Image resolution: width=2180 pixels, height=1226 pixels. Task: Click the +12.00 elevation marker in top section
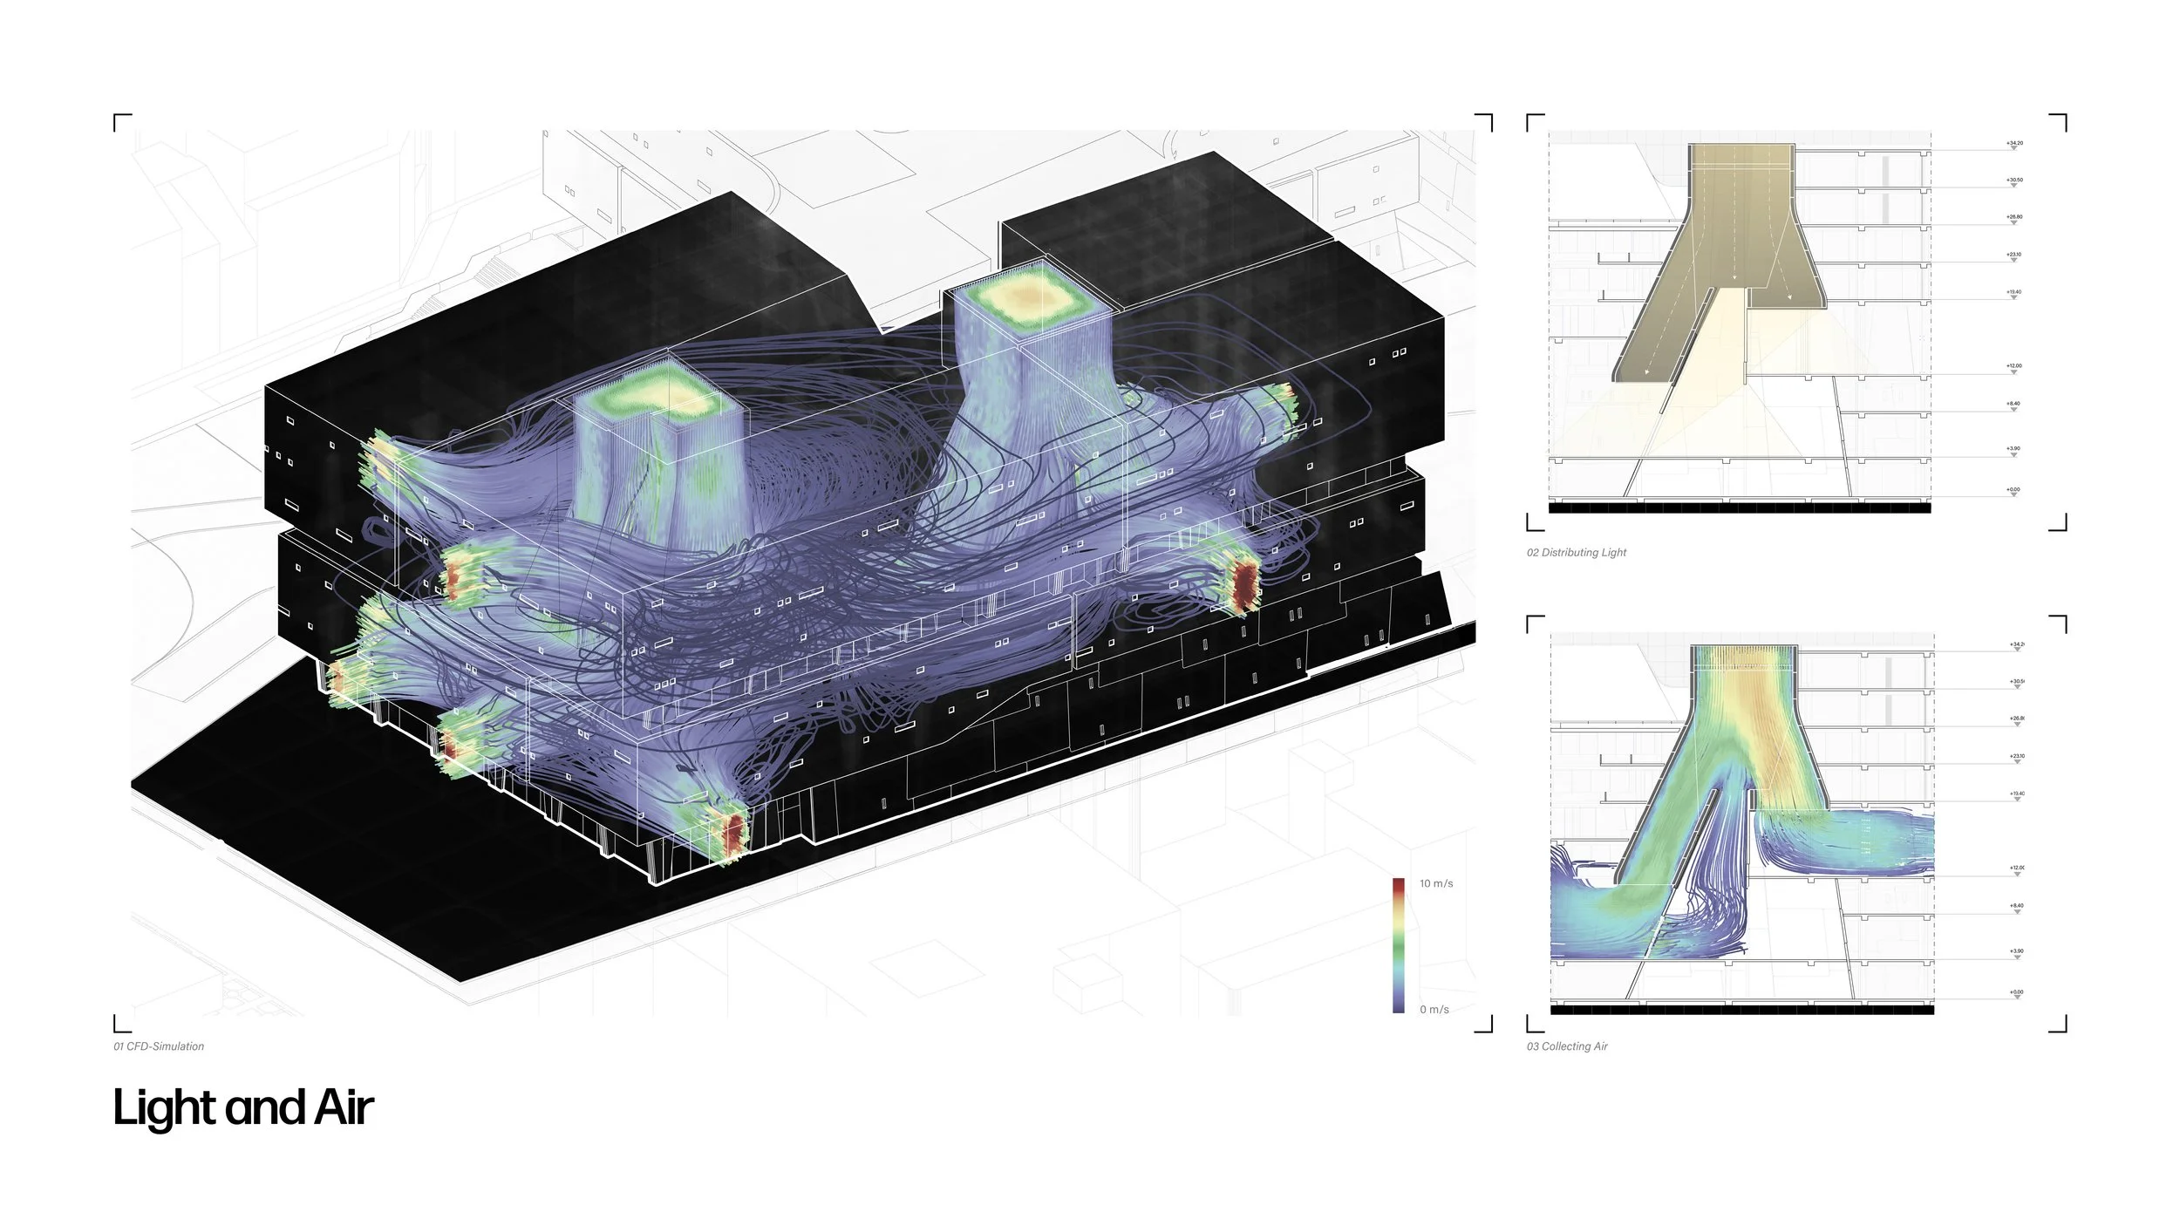pos(2013,367)
